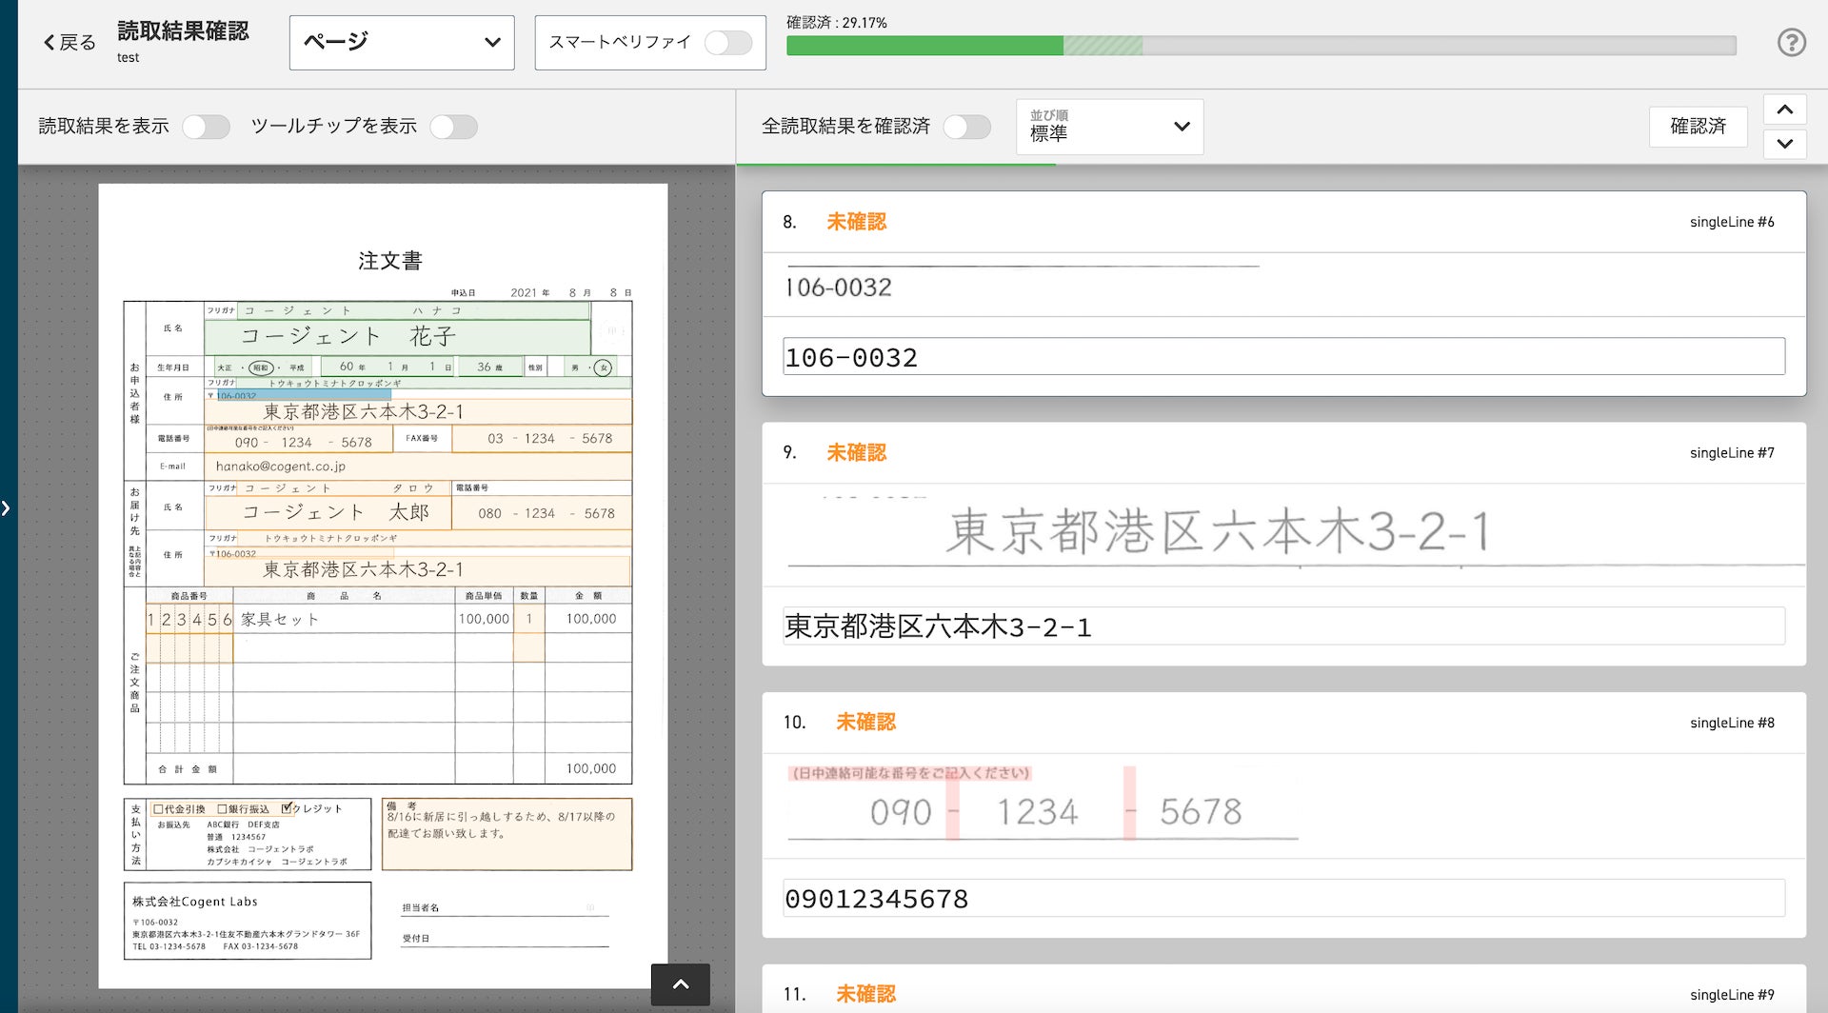Edit the 東京都港区六本木3-2-1 result field
This screenshot has width=1828, height=1013.
coord(1283,626)
